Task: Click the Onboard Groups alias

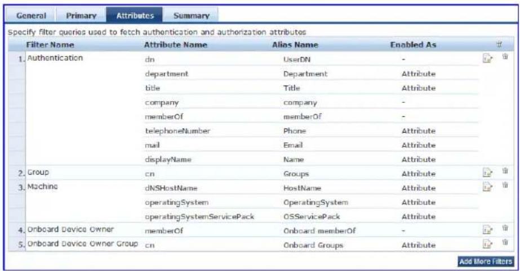Action: (x=313, y=245)
